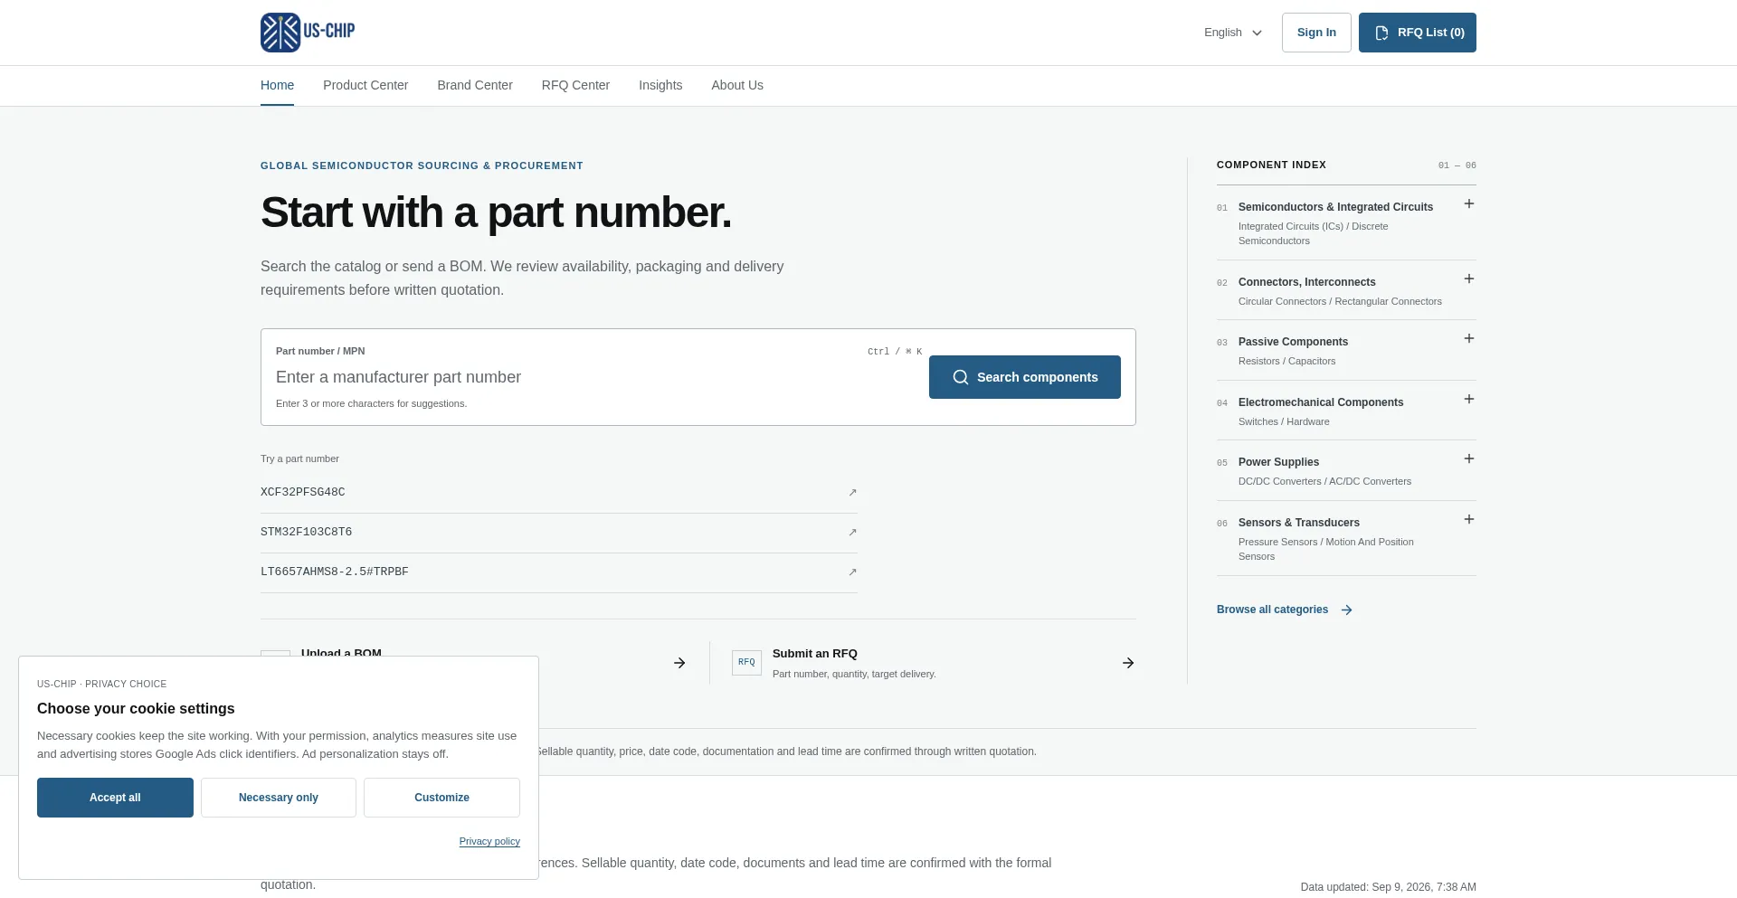Focus the manufacturer part number input
This screenshot has width=1737, height=898.
coord(597,377)
